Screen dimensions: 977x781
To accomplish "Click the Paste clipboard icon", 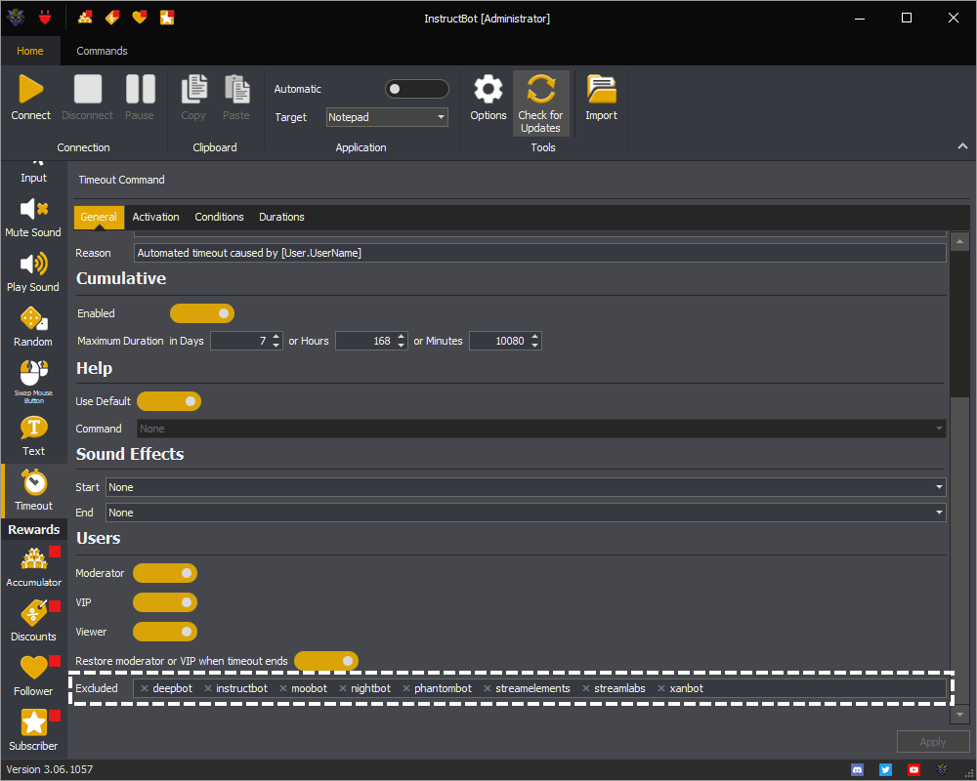I will pyautogui.click(x=236, y=89).
